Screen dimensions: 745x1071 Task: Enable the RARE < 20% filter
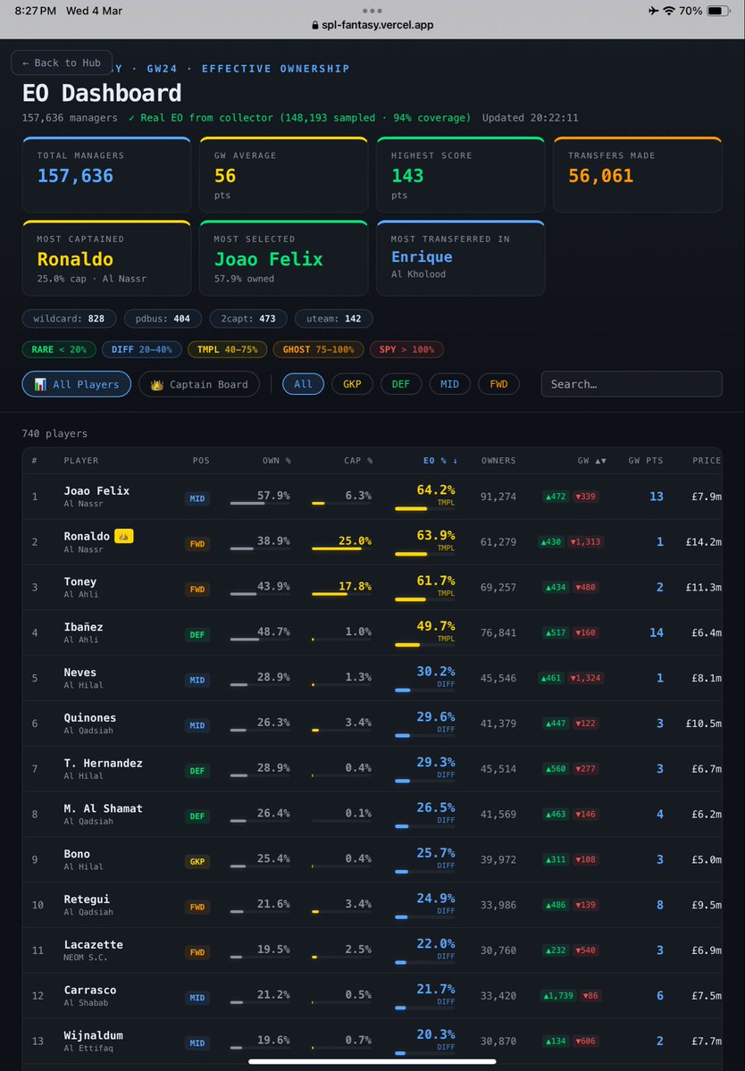pyautogui.click(x=59, y=349)
